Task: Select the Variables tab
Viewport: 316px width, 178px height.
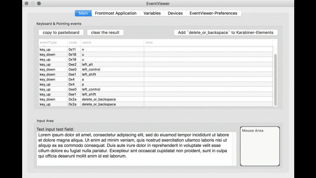Action: click(x=152, y=13)
